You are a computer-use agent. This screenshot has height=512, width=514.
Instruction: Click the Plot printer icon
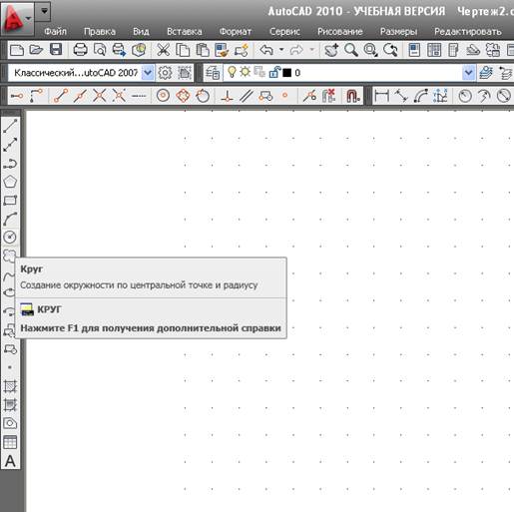[80, 50]
